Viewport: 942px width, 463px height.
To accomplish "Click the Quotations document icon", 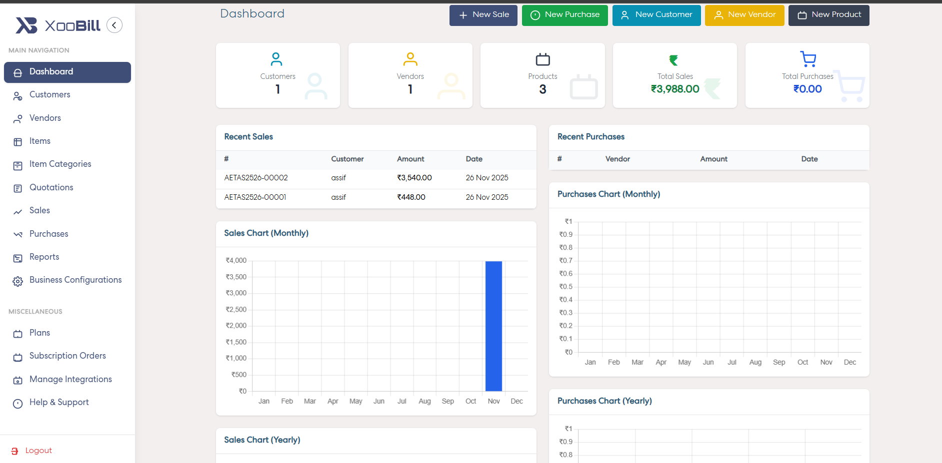I will pyautogui.click(x=18, y=187).
